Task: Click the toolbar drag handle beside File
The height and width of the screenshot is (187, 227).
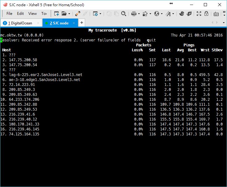Action: pos(2,14)
